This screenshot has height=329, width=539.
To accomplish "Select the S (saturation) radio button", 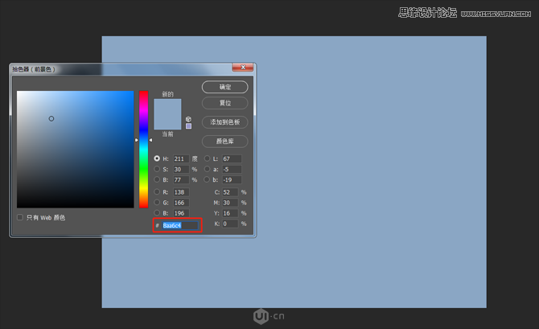I will coord(157,169).
